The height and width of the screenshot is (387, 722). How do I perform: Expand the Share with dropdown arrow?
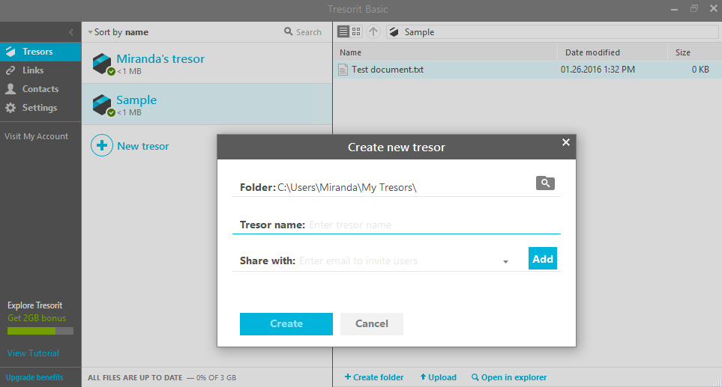tap(505, 261)
